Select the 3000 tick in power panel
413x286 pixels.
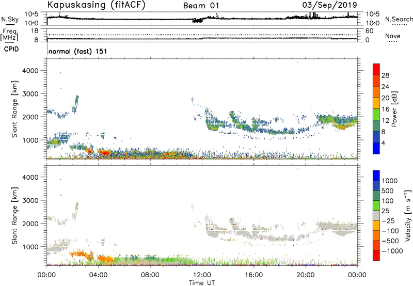30,94
